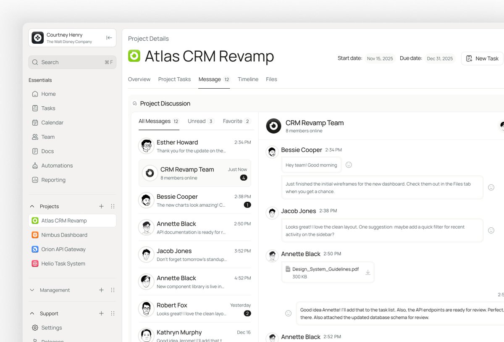This screenshot has height=342, width=504.
Task: Open Robert Fox's conversation
Action: click(x=195, y=309)
